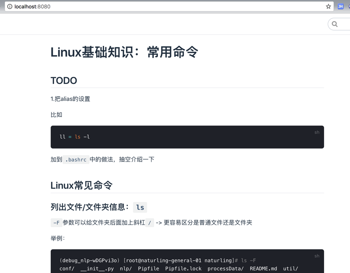The height and width of the screenshot is (273, 350).
Task: Click the site info icon in address bar
Action: (10, 7)
